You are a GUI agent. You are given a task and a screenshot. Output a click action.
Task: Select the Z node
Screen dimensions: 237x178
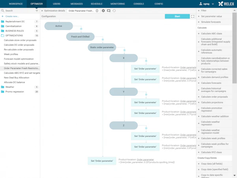click(124, 125)
